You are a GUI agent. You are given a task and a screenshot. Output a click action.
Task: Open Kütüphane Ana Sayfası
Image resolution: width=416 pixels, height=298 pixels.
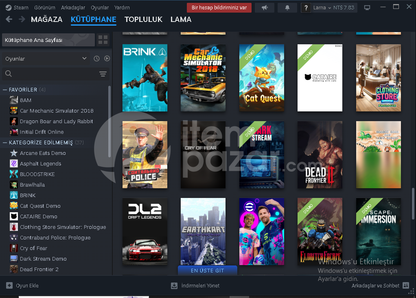click(48, 40)
